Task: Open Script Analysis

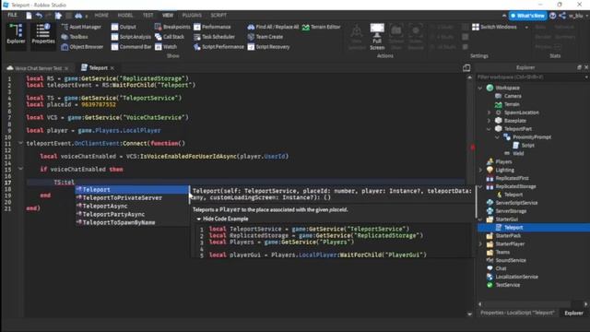Action: tap(131, 37)
